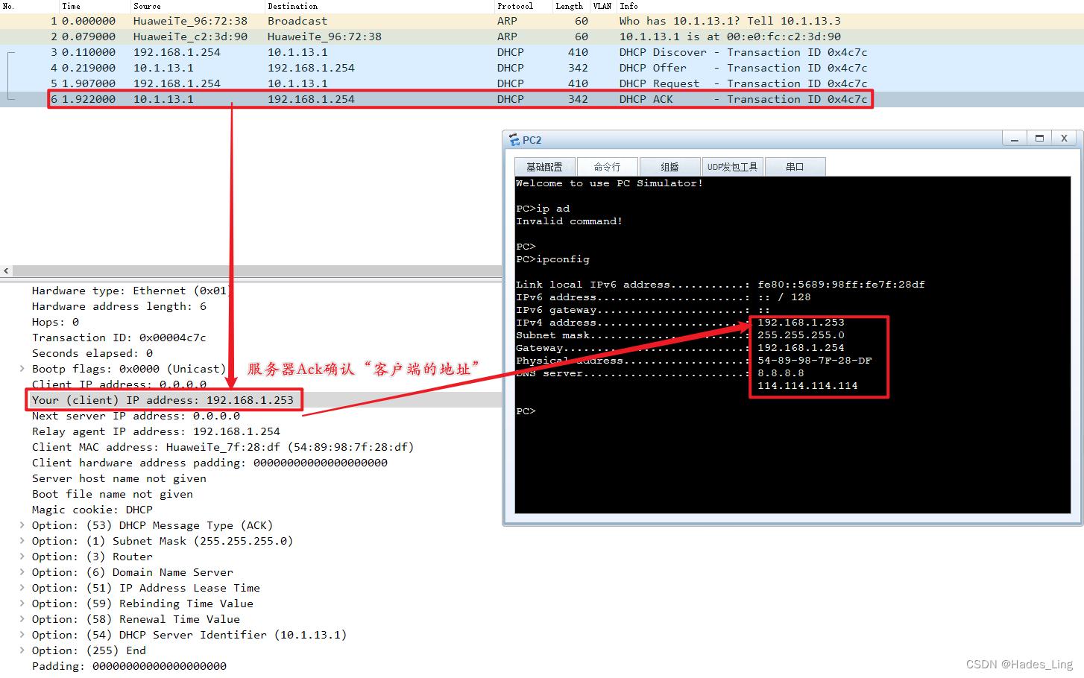Select the DHCP Request packet row
This screenshot has width=1084, height=678.
tap(542, 83)
